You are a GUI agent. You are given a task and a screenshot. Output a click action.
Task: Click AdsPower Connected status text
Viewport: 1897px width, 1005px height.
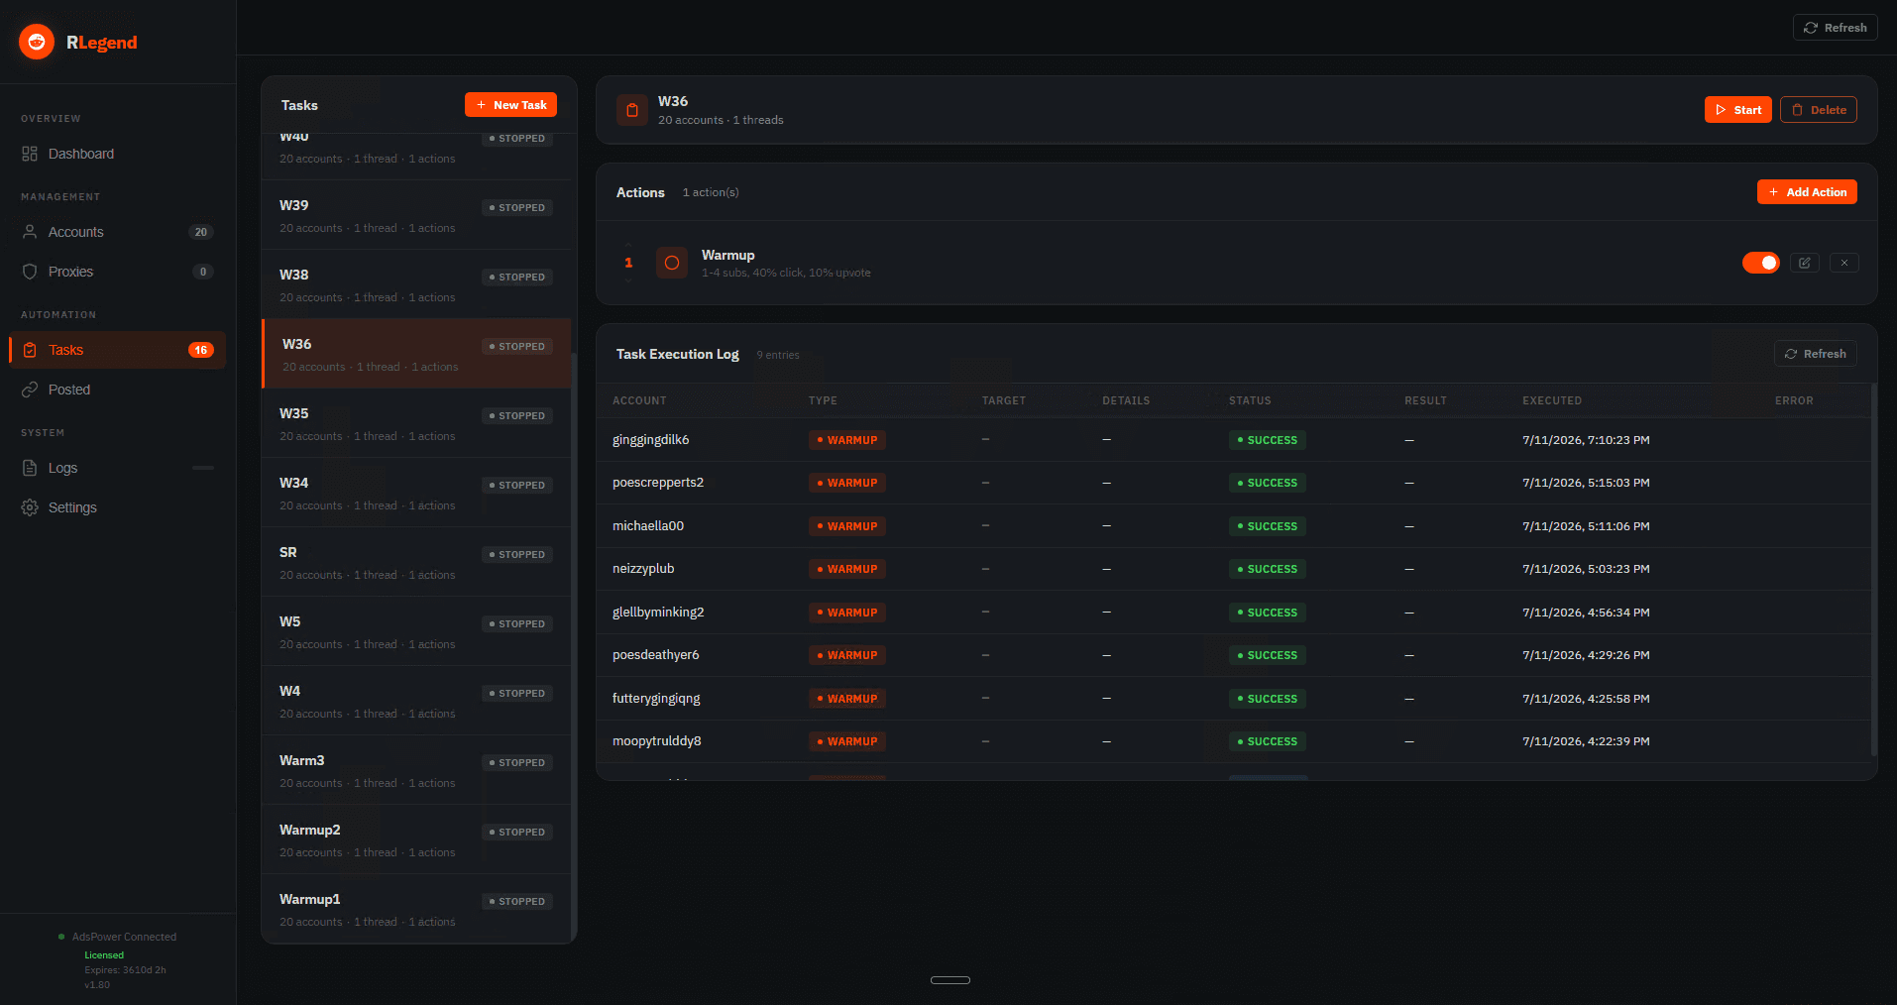124,937
